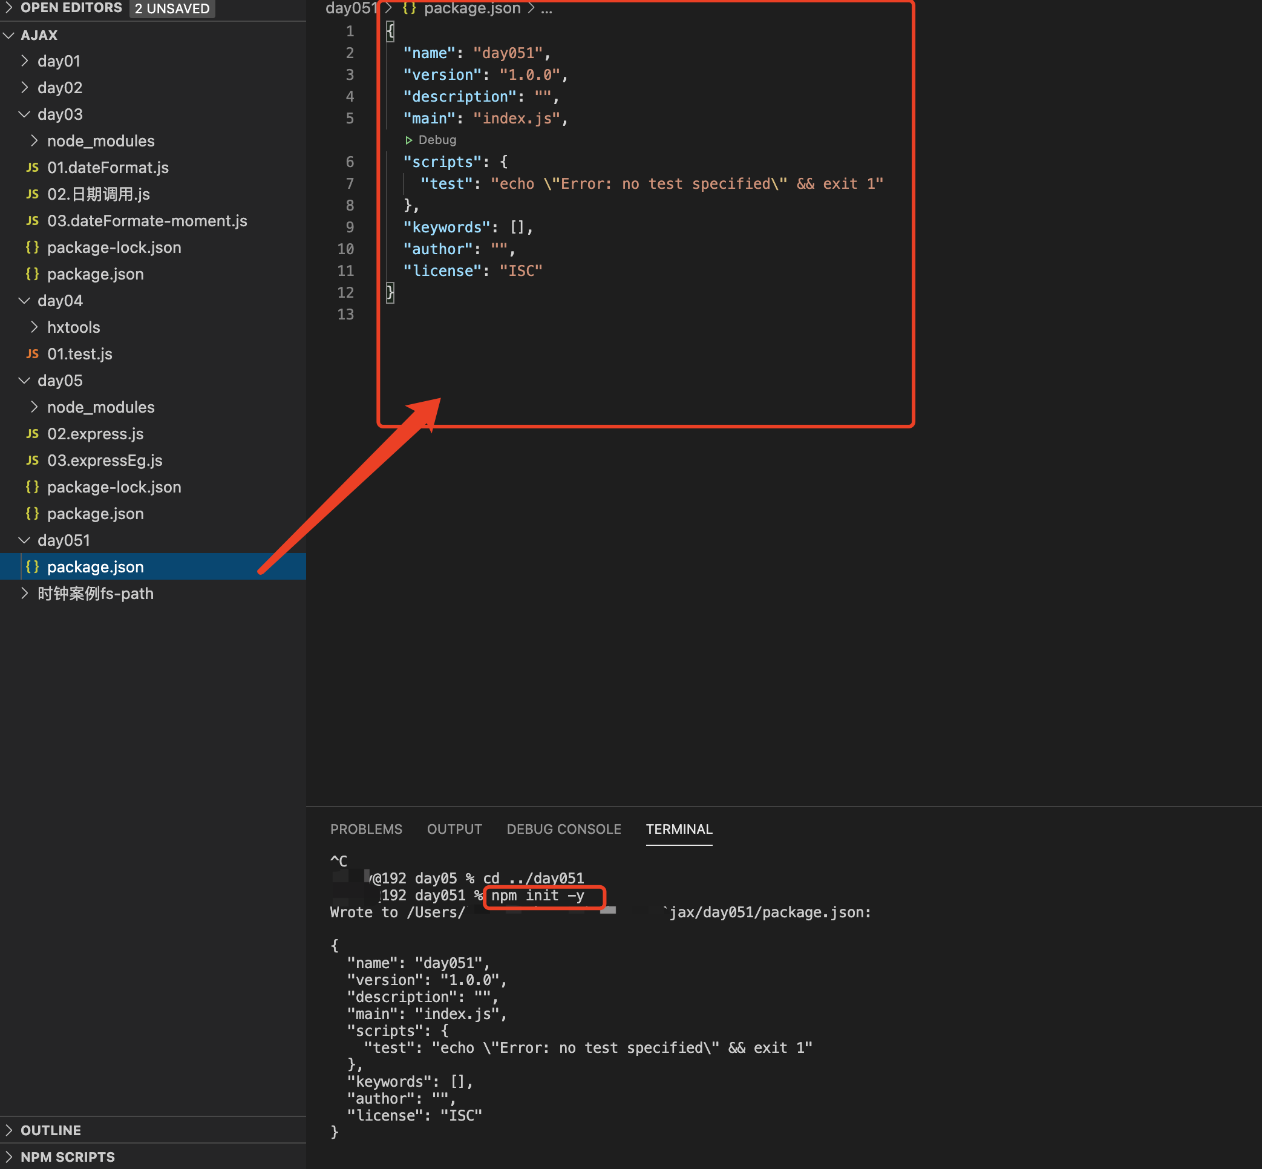This screenshot has width=1262, height=1169.
Task: Click the JSON braces icon of day03's package.json
Action: [x=32, y=274]
